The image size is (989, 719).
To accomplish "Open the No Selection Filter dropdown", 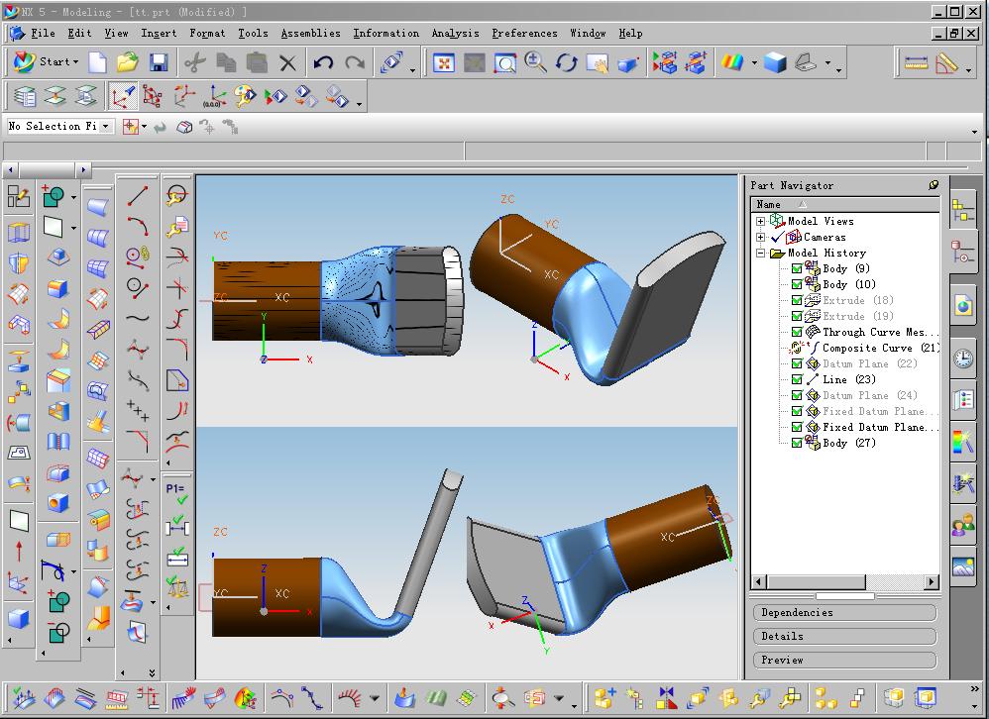I will (x=105, y=127).
